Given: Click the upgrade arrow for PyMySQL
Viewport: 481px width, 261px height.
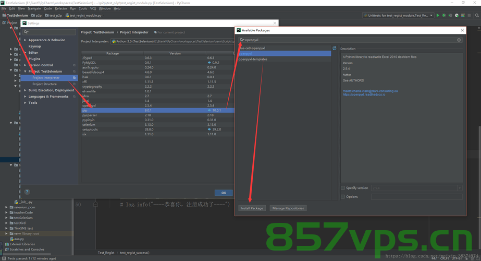Looking at the screenshot, I should coord(209,63).
